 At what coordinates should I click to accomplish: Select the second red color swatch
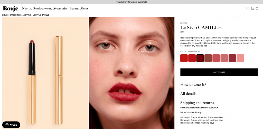(192, 58)
